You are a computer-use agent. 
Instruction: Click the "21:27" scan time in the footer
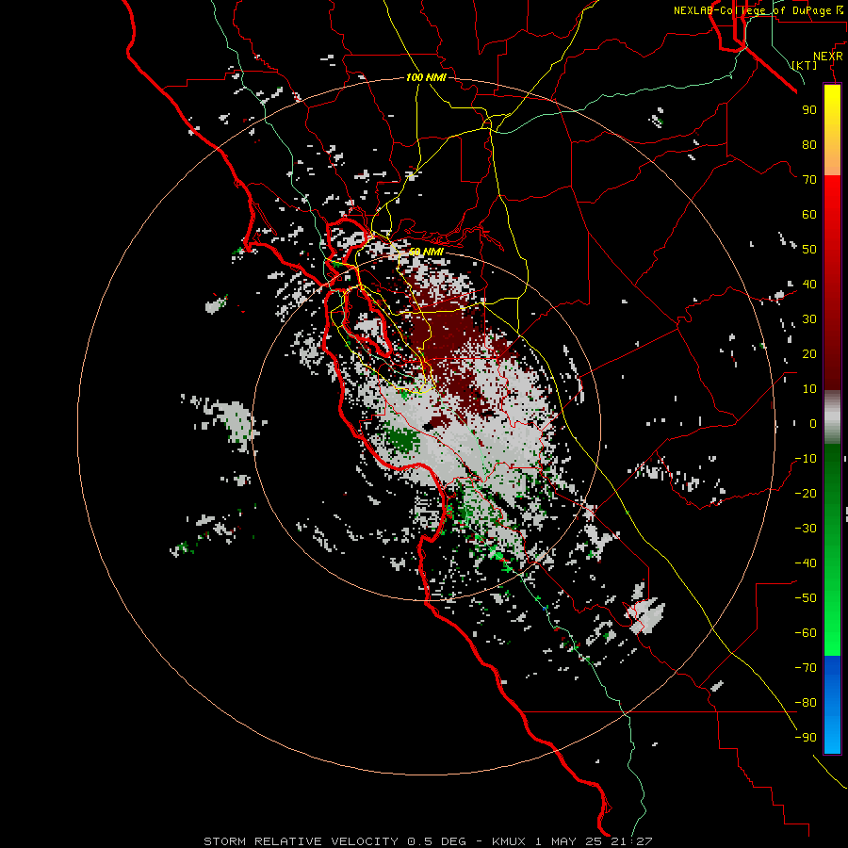coord(631,841)
